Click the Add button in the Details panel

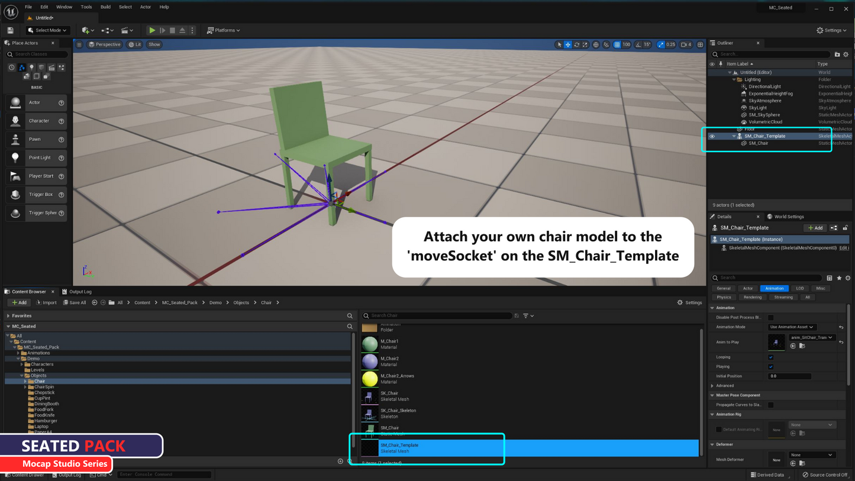click(815, 228)
